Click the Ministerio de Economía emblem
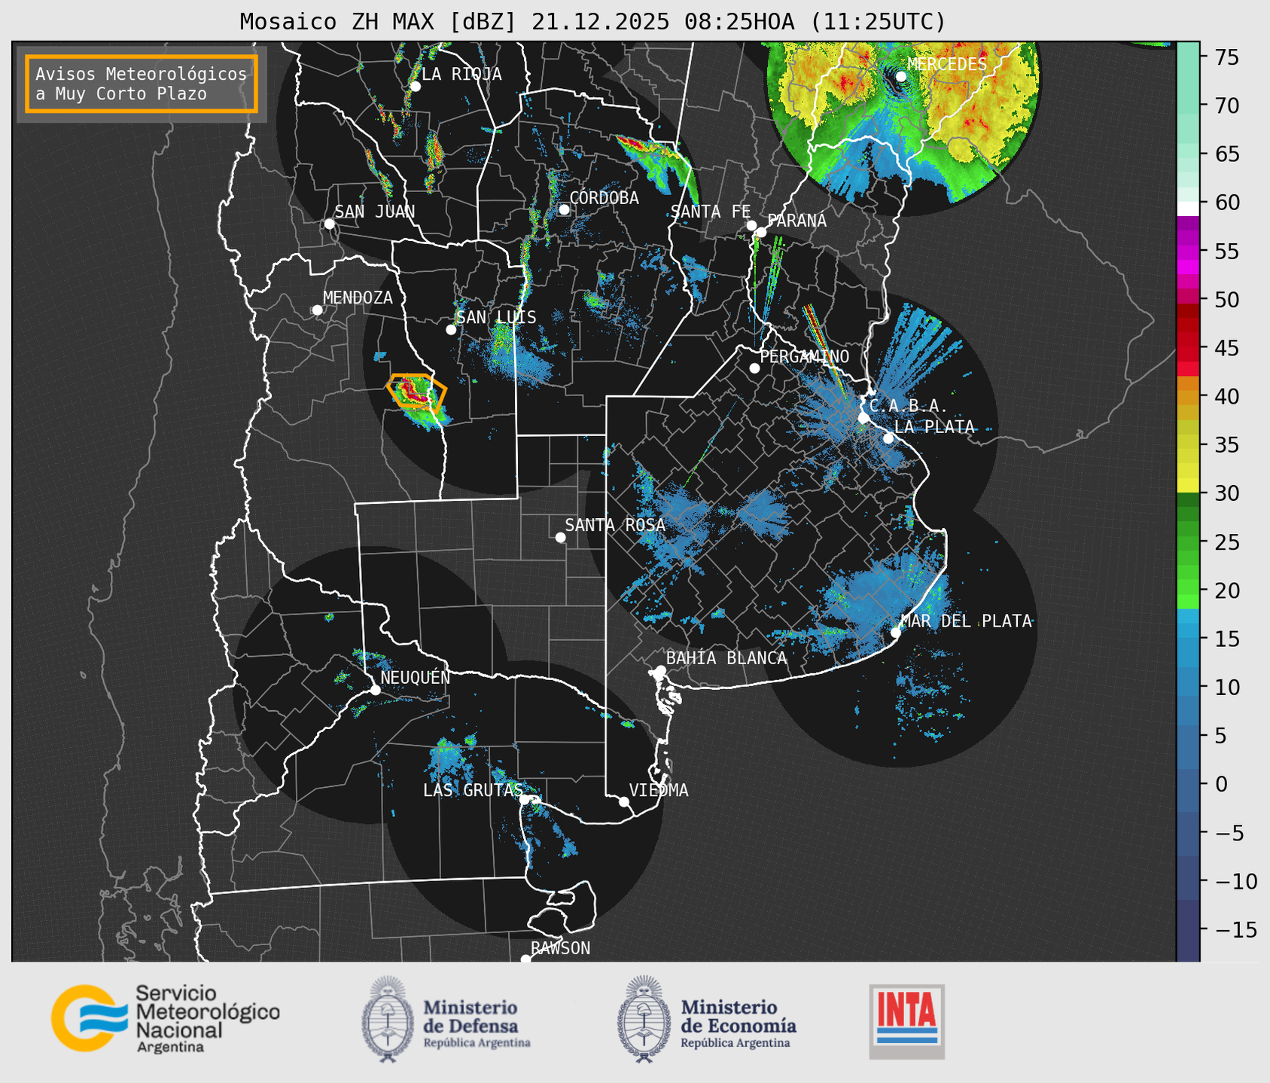This screenshot has height=1083, width=1270. pyautogui.click(x=644, y=1020)
